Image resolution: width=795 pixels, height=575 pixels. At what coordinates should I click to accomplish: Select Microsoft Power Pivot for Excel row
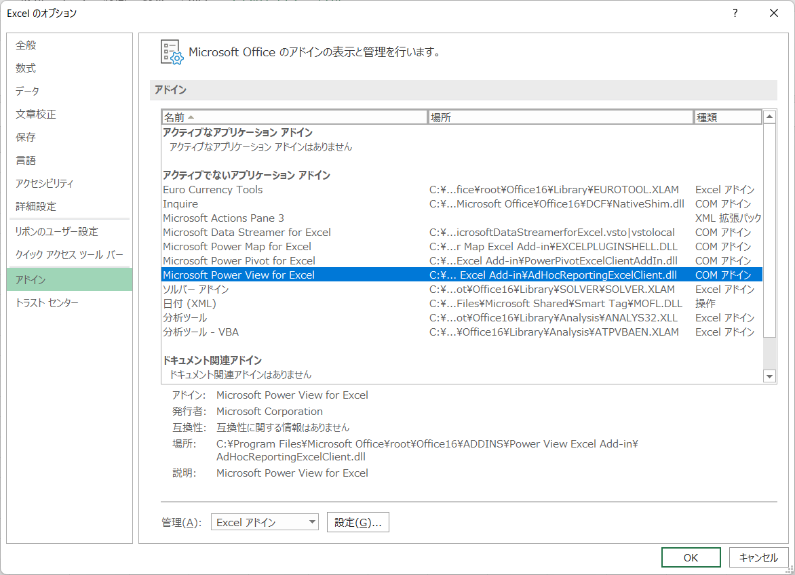(461, 260)
